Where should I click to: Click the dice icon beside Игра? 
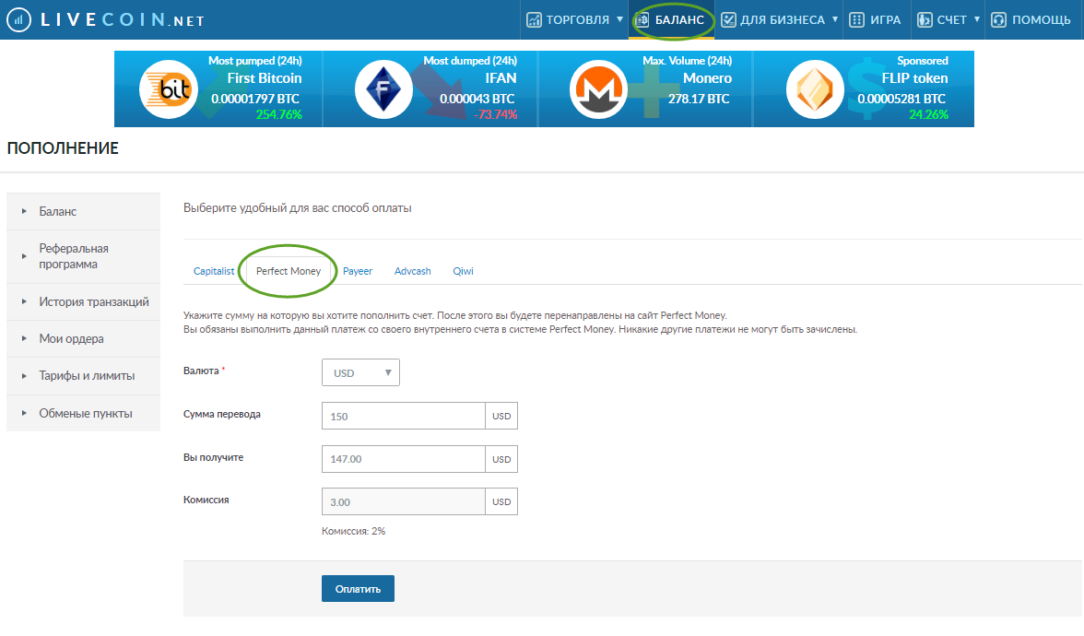pyautogui.click(x=856, y=19)
